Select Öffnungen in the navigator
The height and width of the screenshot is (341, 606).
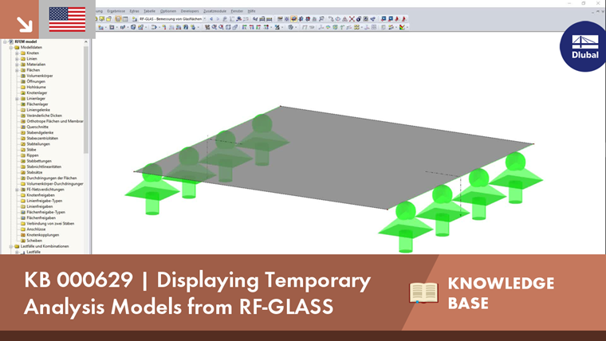click(x=36, y=81)
